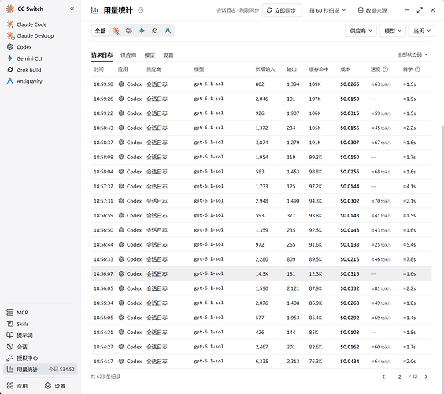Switch to 供应商 tab
Screen dimensions: 444x394
point(128,55)
